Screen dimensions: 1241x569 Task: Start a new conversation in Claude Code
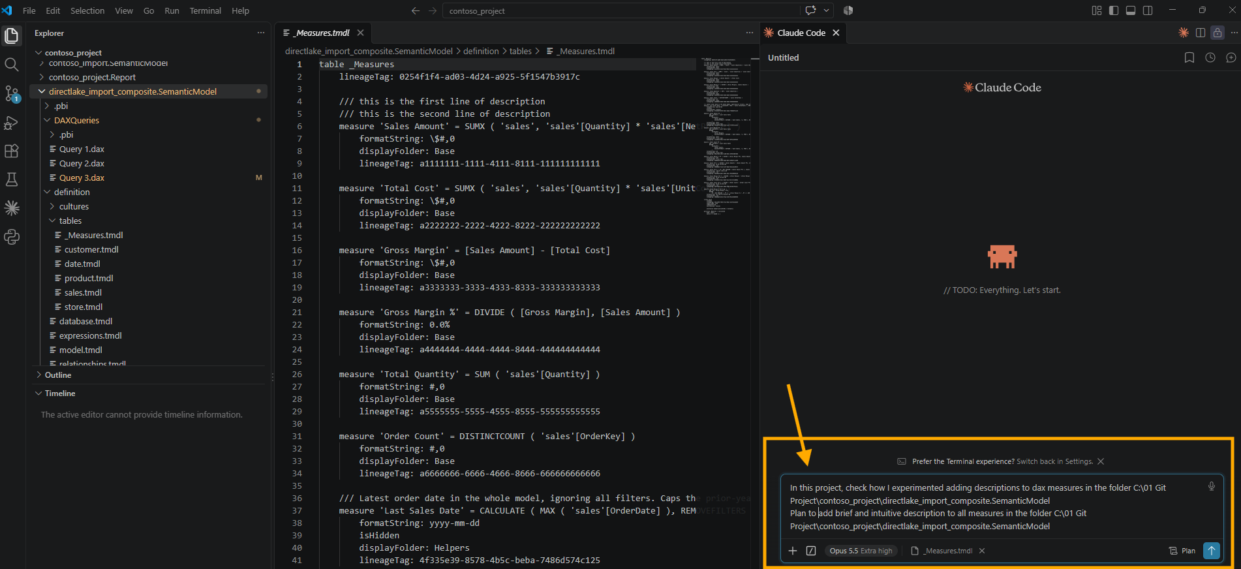pyautogui.click(x=1231, y=57)
